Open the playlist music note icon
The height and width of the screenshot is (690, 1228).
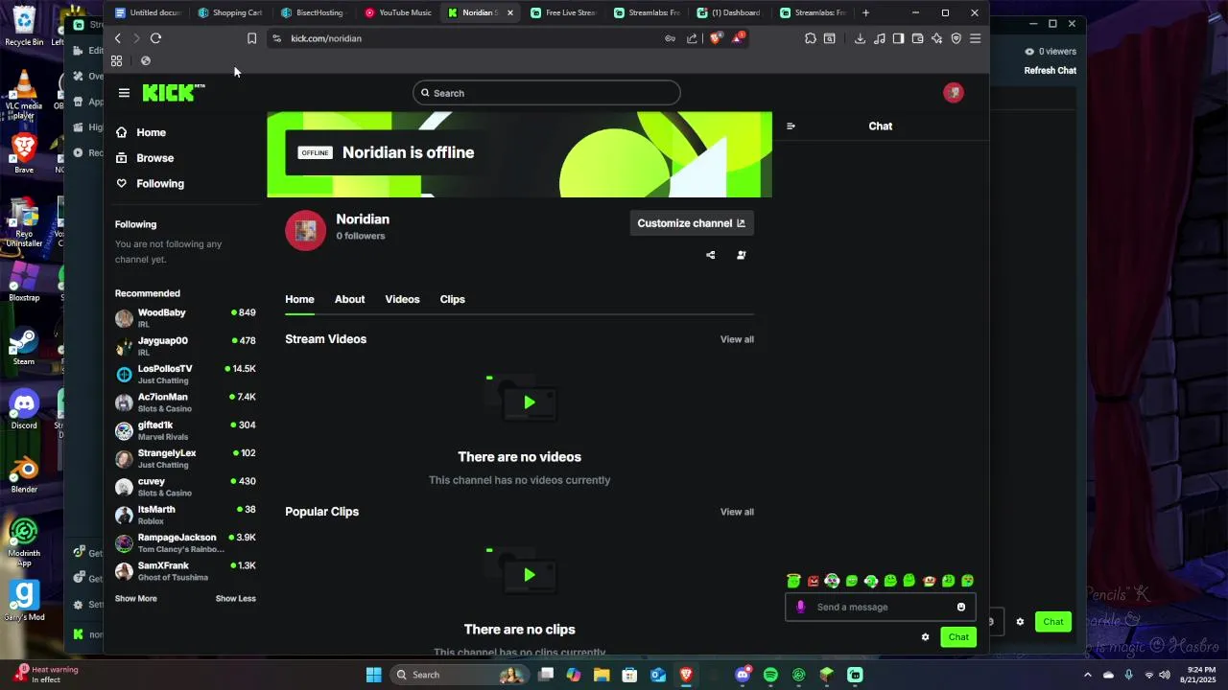(x=880, y=38)
